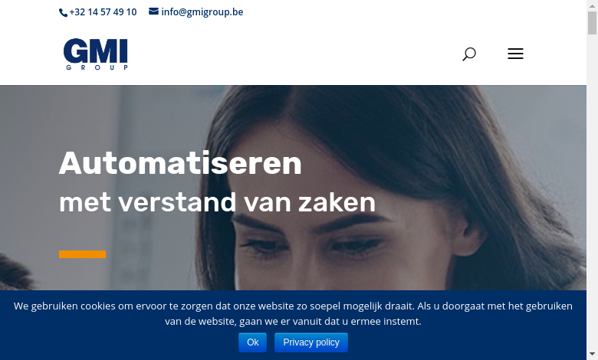Click the scrollbar down arrow
The width and height of the screenshot is (598, 360).
click(x=592, y=355)
